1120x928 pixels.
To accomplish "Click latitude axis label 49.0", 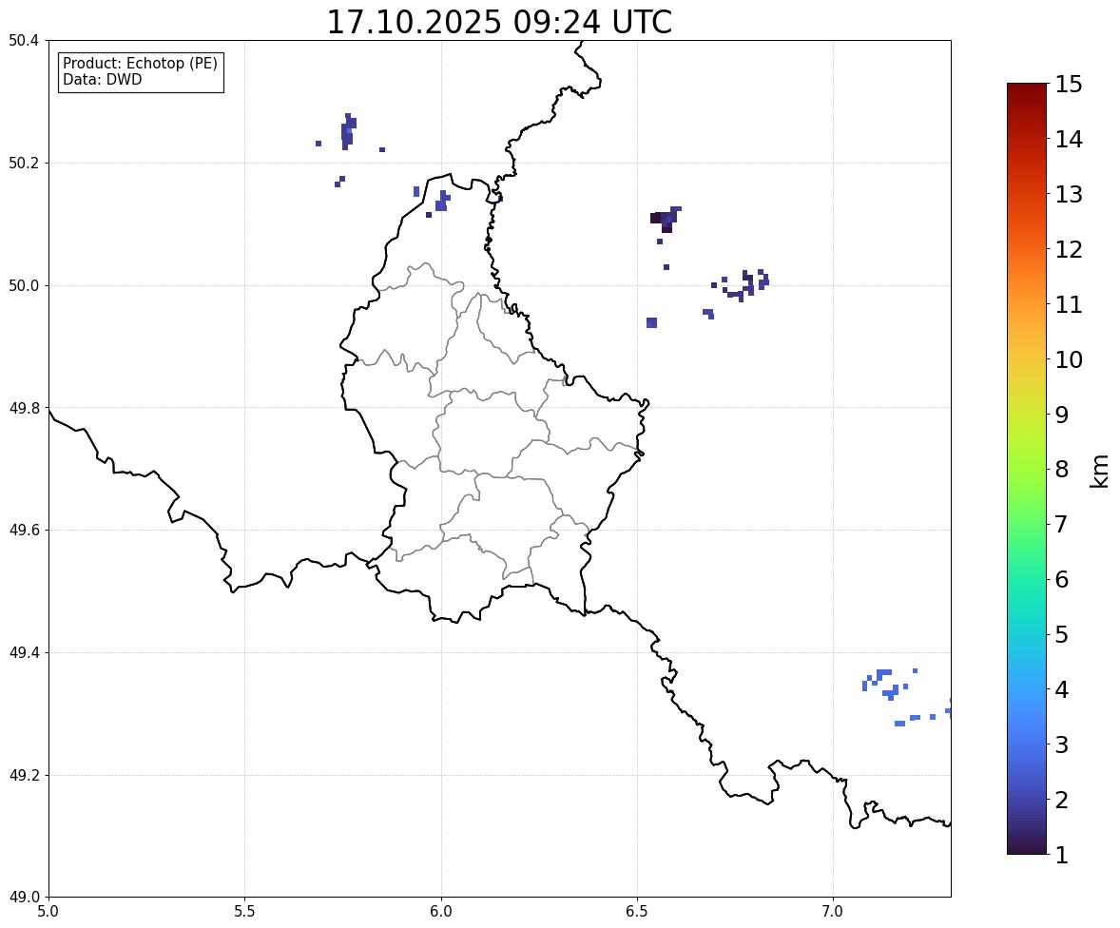I will click(x=24, y=898).
